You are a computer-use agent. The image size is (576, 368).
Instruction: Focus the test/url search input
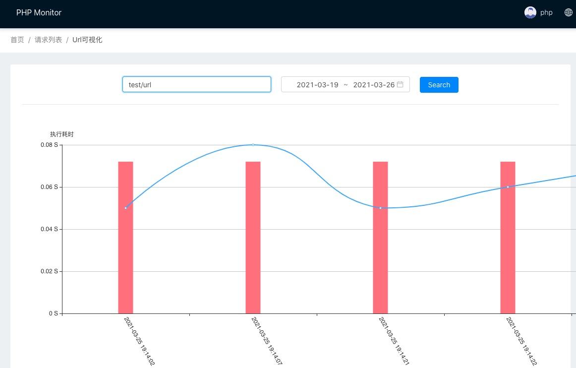[196, 84]
